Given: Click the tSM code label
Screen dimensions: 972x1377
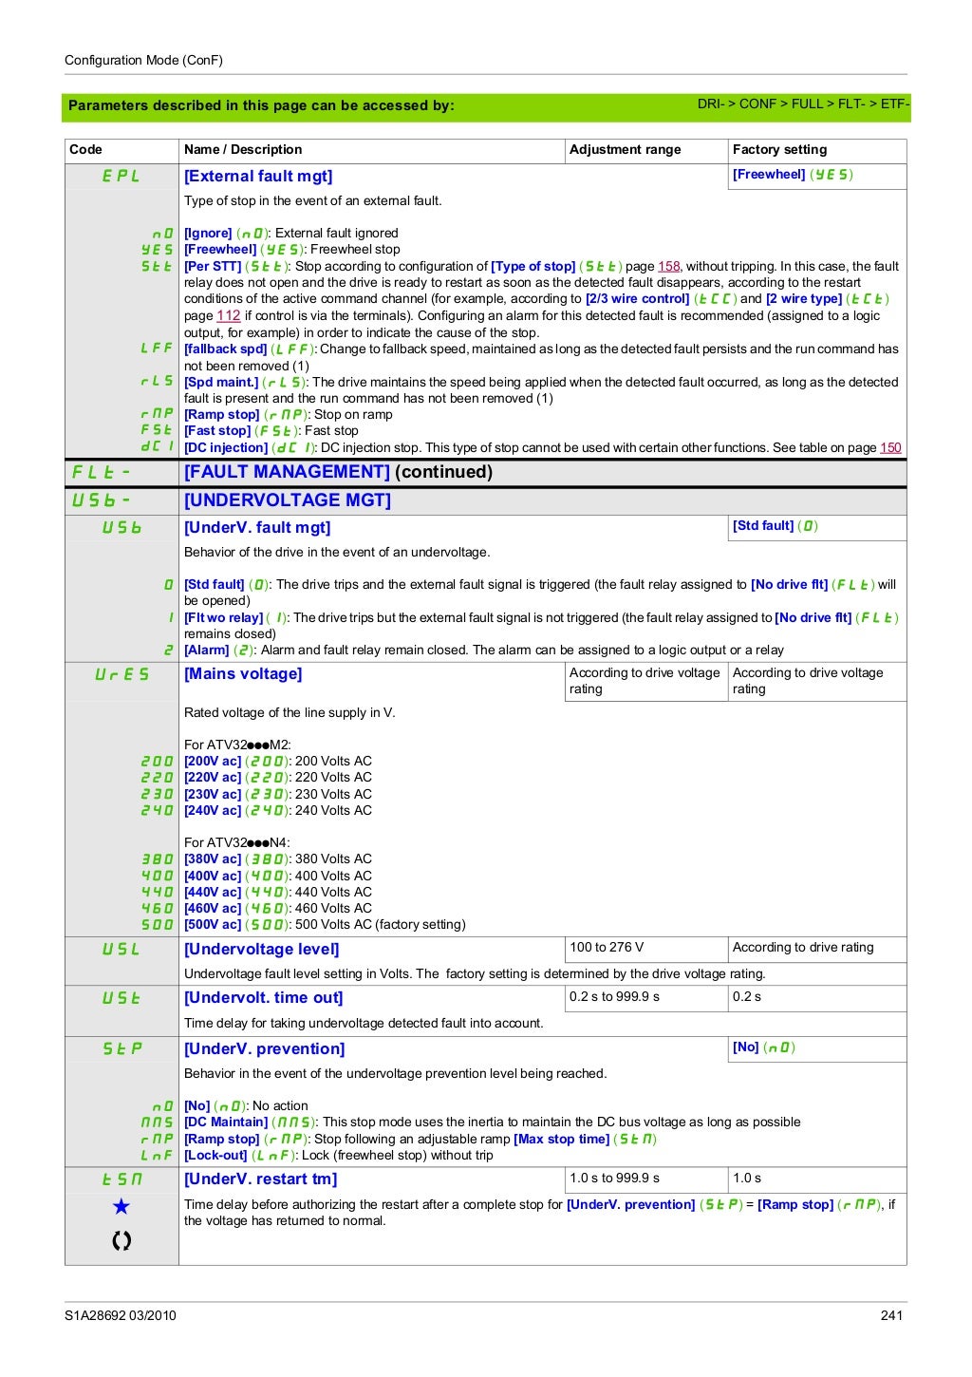Looking at the screenshot, I should coord(121,1179).
